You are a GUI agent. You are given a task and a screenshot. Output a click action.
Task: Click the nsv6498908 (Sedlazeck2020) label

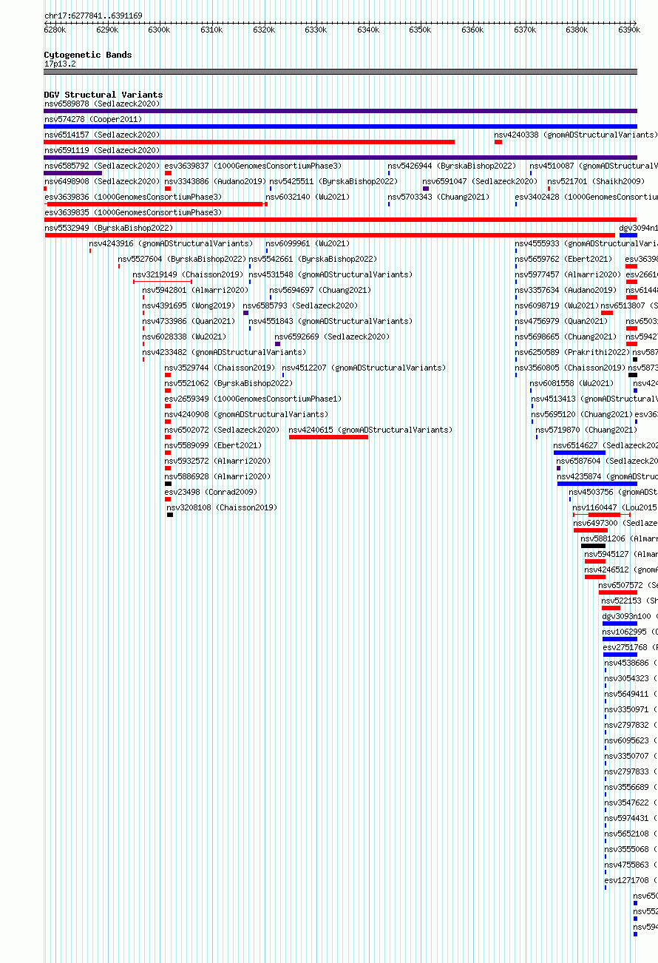pos(102,181)
